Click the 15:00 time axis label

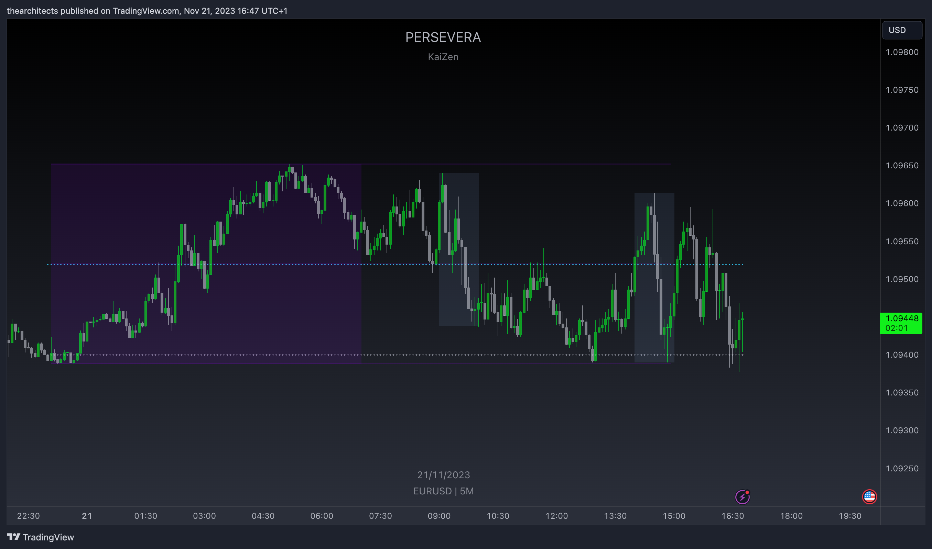click(x=674, y=516)
